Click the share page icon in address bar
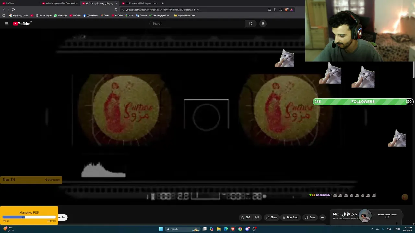415x233 pixels. (x=280, y=10)
